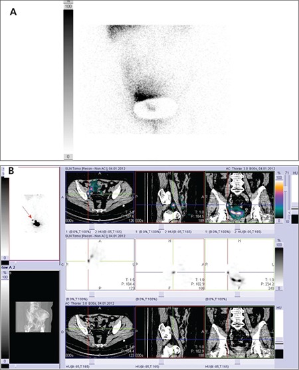This screenshot has width=299, height=370.
Task: Select the fused SPECT/CT sagittal view
Action: point(170,197)
